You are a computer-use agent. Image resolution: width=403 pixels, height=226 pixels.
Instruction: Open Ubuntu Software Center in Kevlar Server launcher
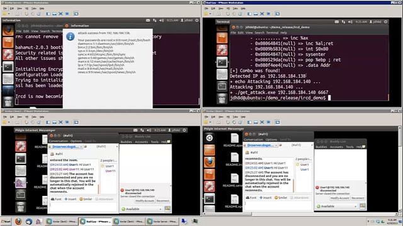tap(8, 42)
